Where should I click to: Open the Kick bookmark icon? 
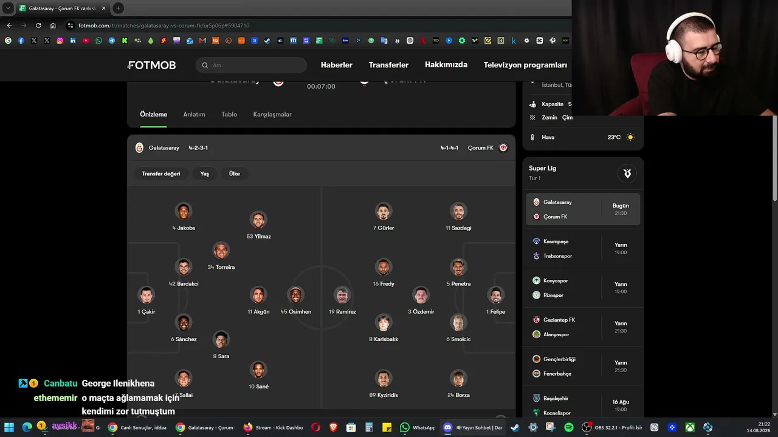click(x=125, y=41)
